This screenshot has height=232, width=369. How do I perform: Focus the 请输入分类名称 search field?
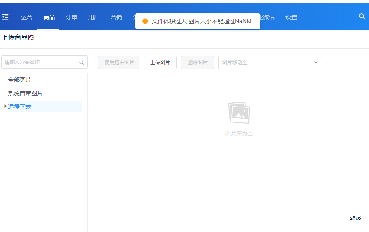(x=45, y=62)
